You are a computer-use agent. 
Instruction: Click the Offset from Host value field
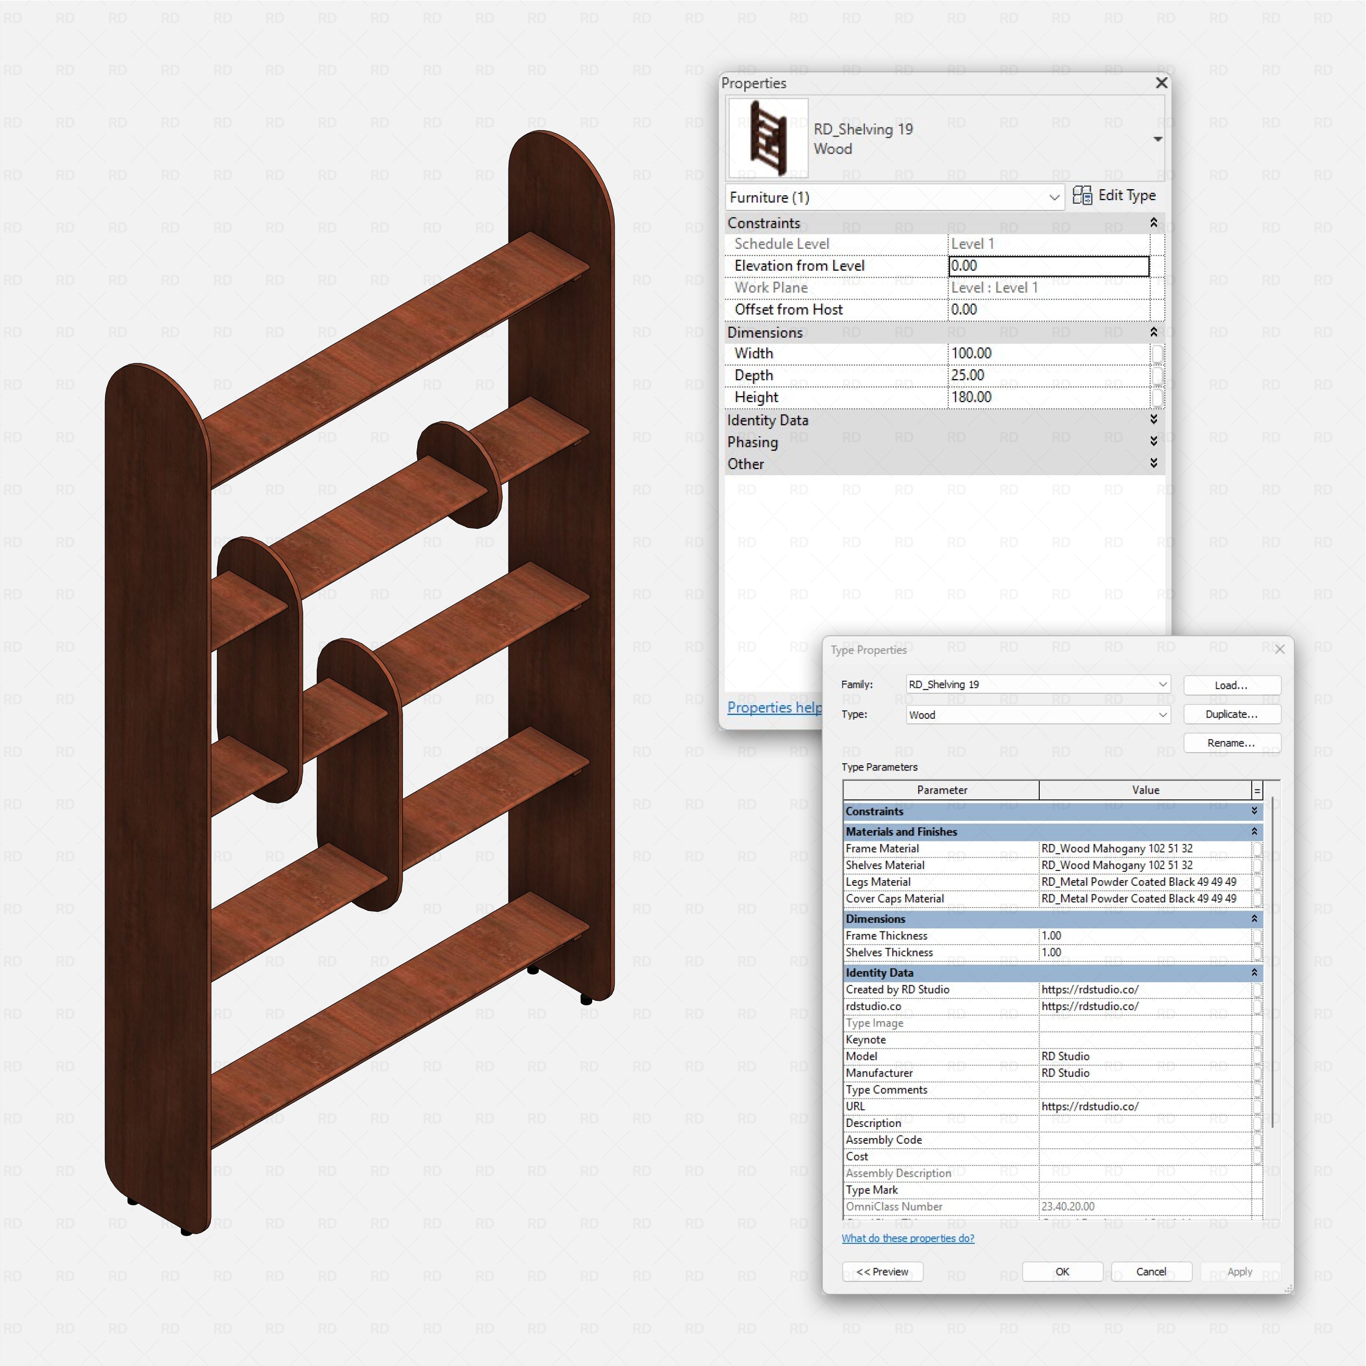pos(1048,309)
